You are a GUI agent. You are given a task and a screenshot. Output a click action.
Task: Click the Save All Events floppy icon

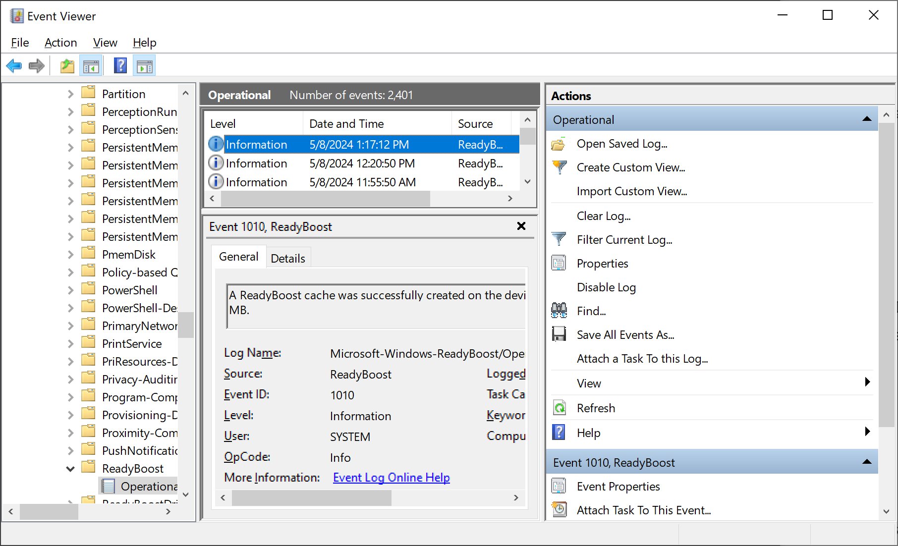point(559,334)
